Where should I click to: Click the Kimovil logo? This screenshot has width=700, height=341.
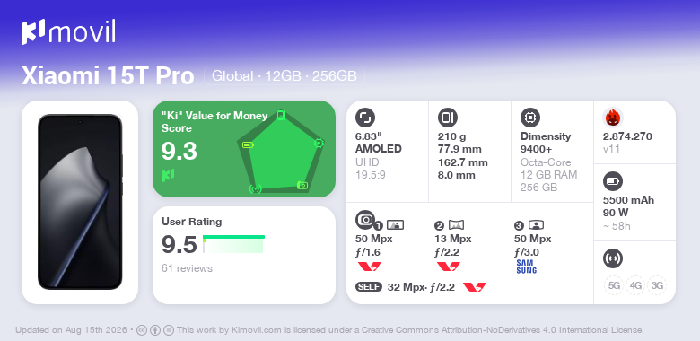tap(68, 32)
